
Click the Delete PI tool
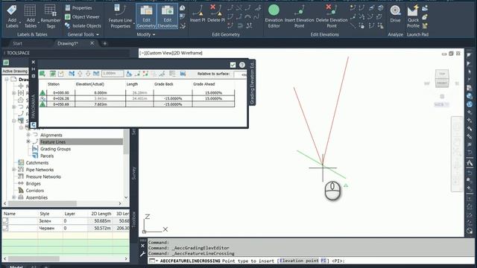point(216,13)
